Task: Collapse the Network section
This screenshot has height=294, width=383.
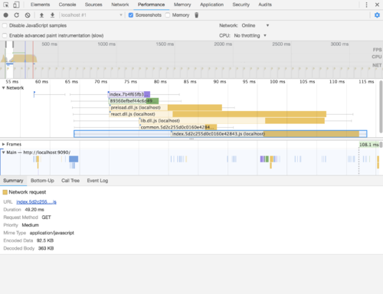Action: pyautogui.click(x=4, y=88)
